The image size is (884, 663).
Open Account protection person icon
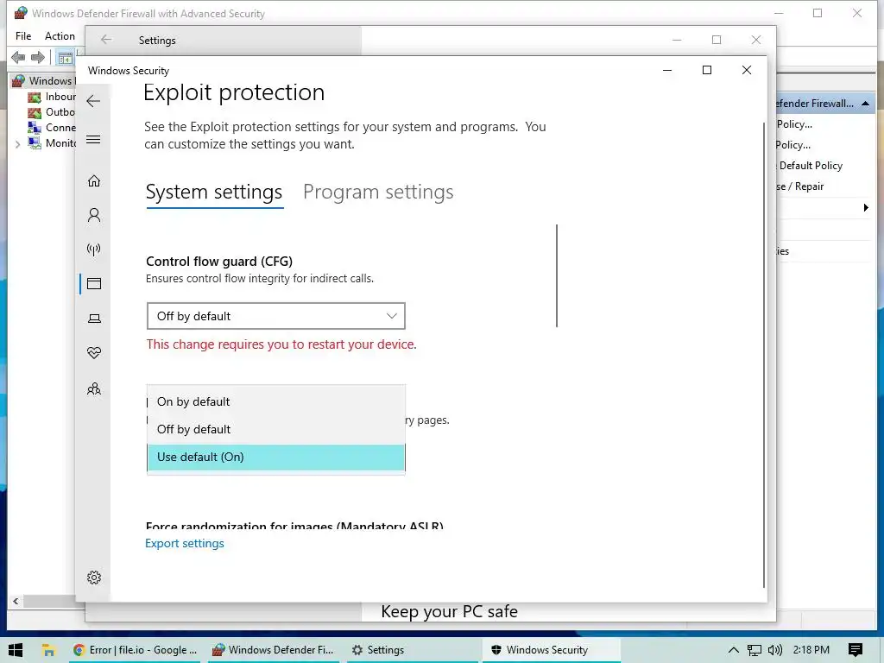94,215
